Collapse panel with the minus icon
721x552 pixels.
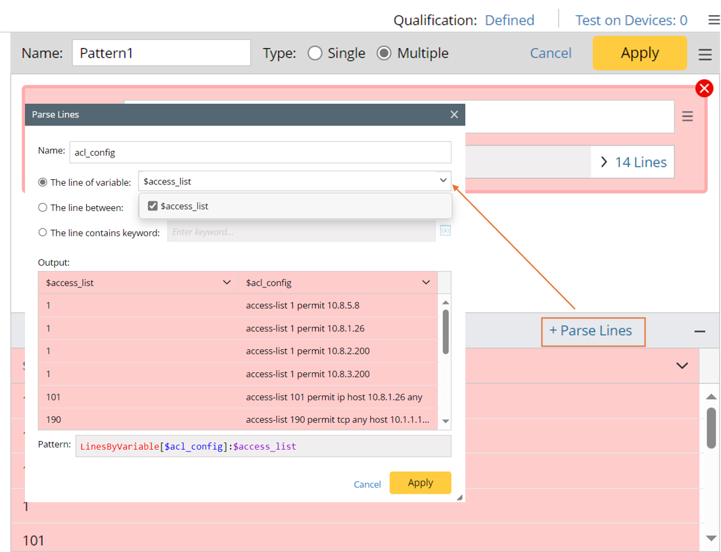[x=699, y=331]
